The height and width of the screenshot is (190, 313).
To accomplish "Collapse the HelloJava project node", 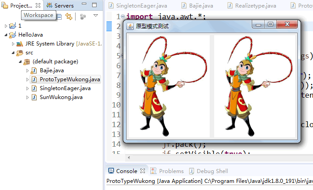I will 6,35.
